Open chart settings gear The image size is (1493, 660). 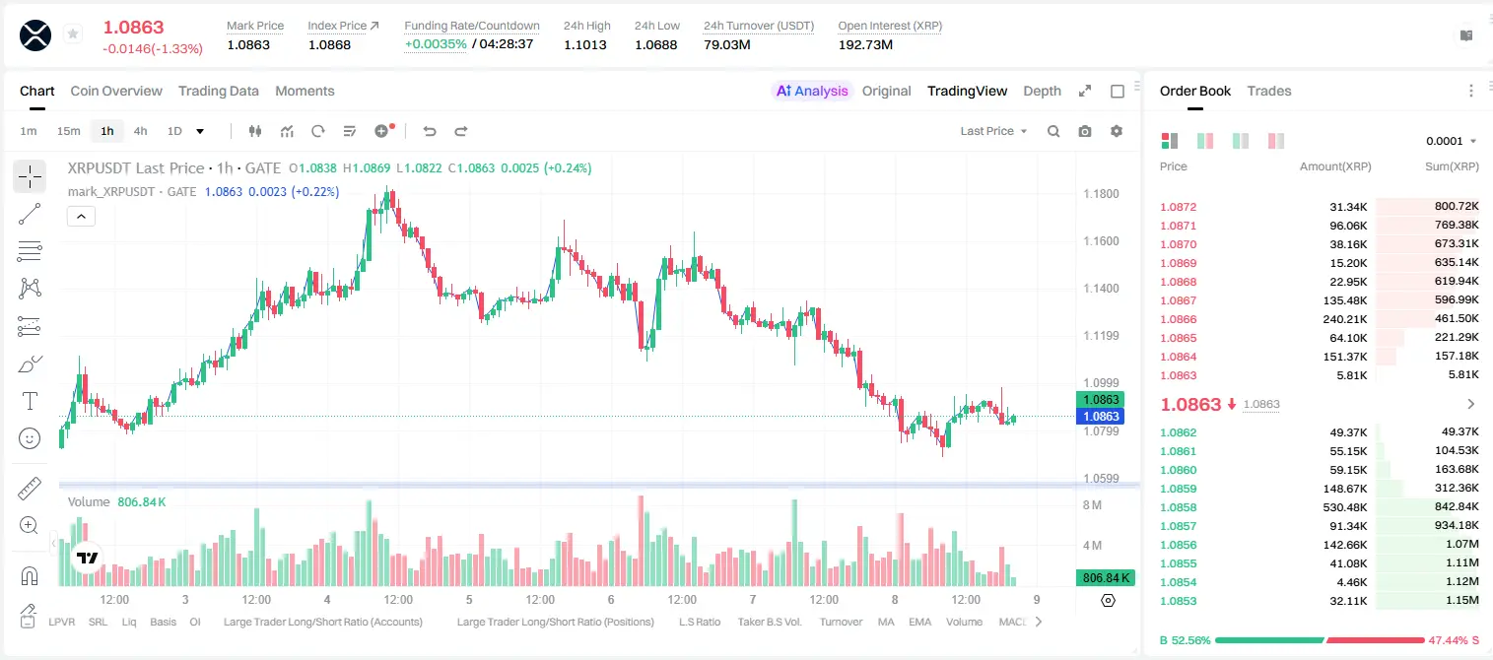point(1117,131)
